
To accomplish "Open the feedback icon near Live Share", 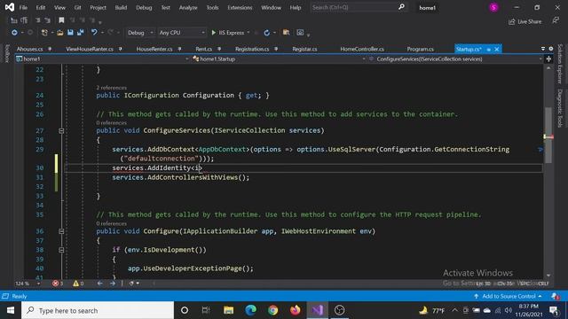I will [556, 20].
